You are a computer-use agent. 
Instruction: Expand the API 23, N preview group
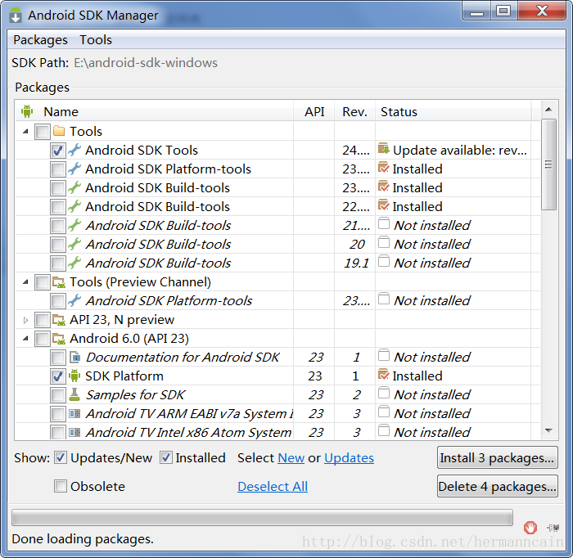[25, 320]
